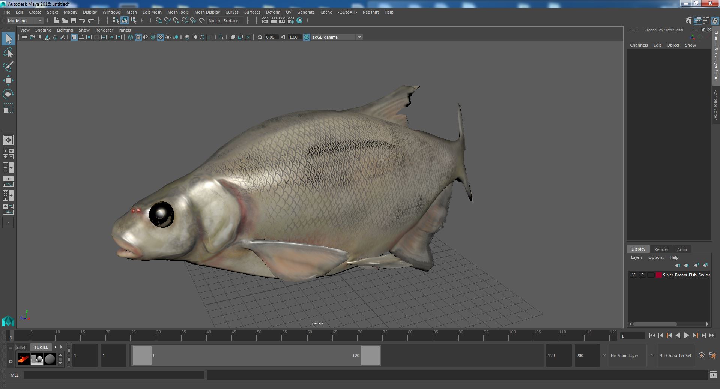The image size is (720, 389).
Task: Click the range slider end handle
Action: pos(370,355)
